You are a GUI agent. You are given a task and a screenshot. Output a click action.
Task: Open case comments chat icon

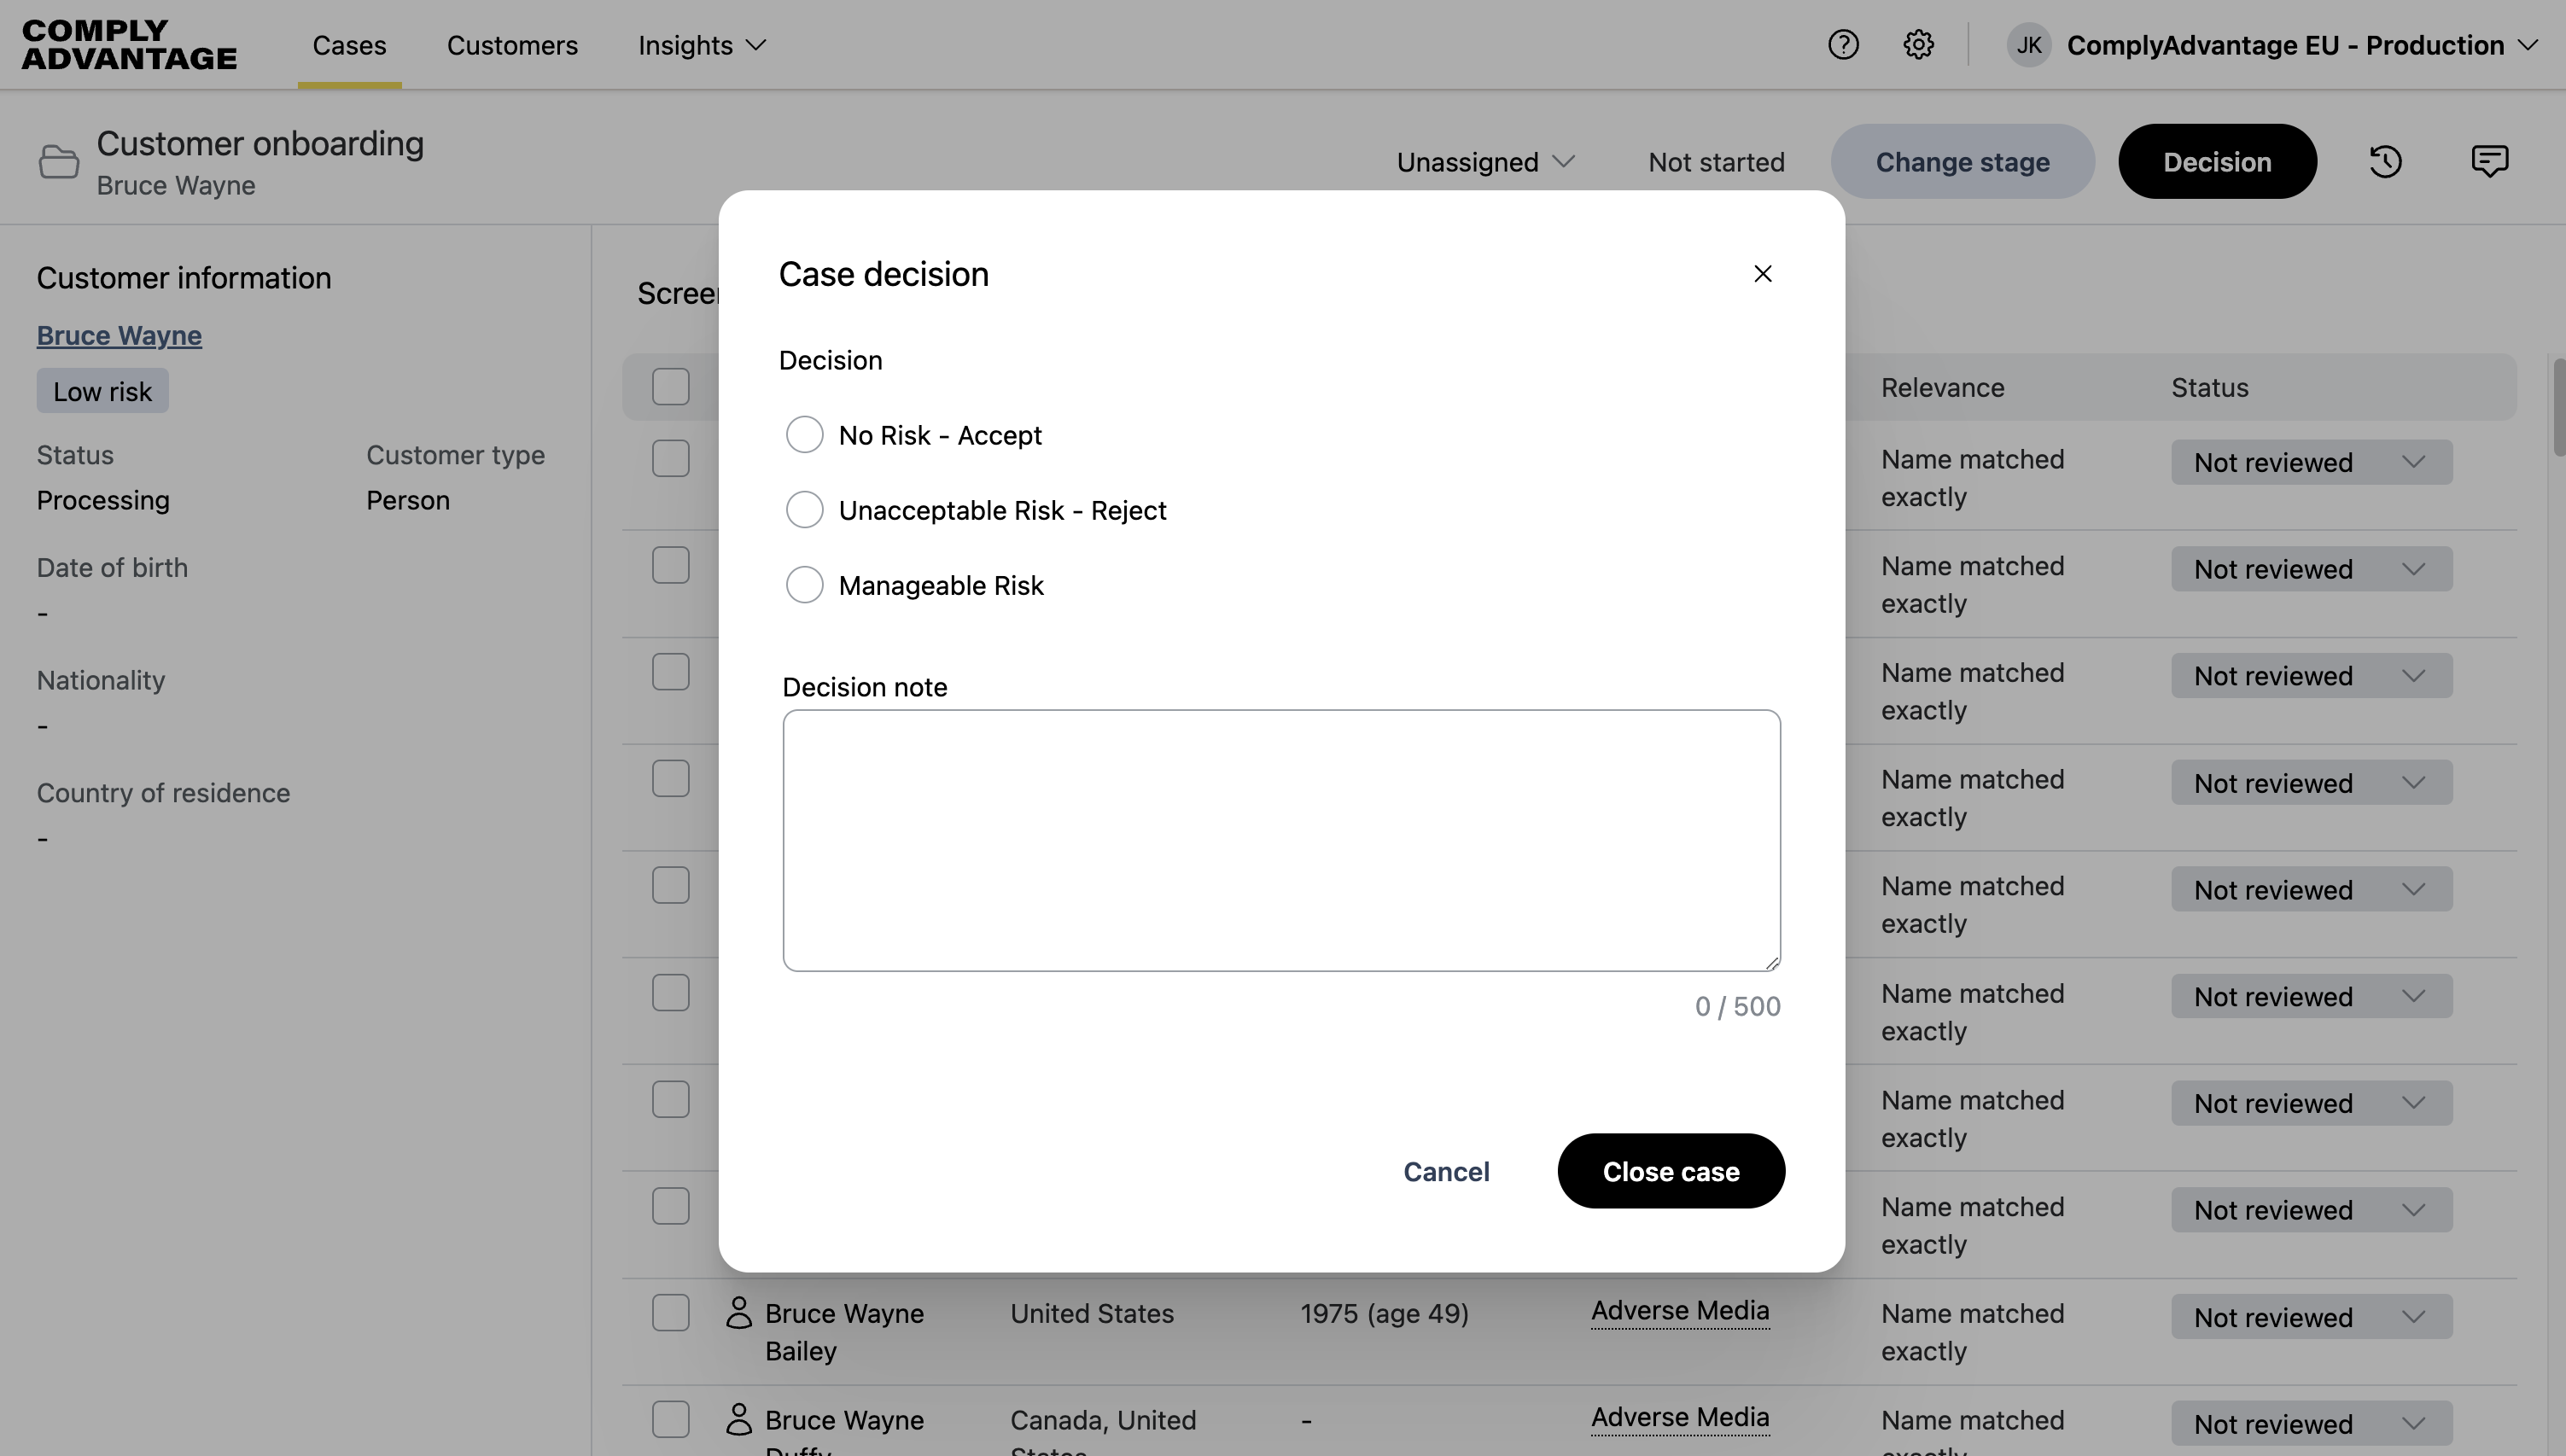pyautogui.click(x=2489, y=161)
